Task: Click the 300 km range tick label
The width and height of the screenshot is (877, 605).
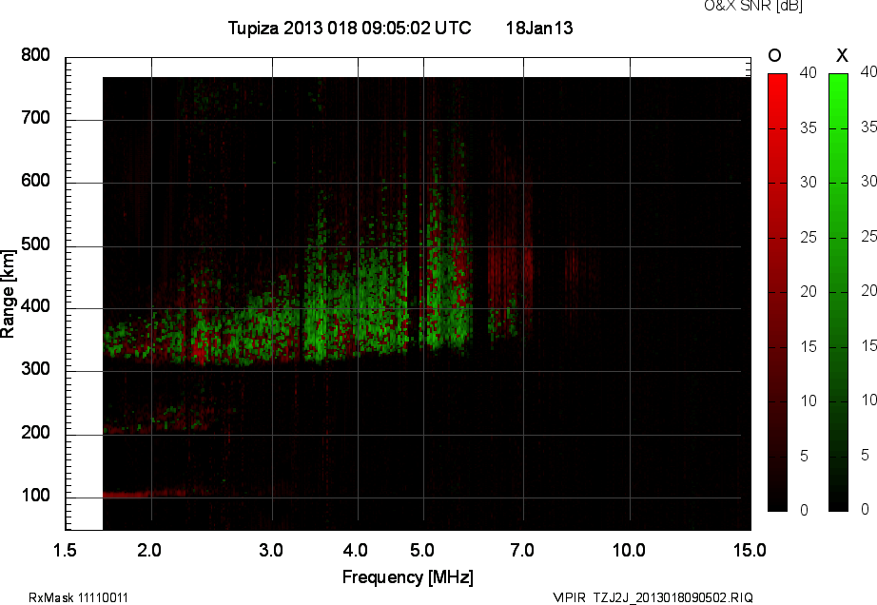Action: point(36,369)
